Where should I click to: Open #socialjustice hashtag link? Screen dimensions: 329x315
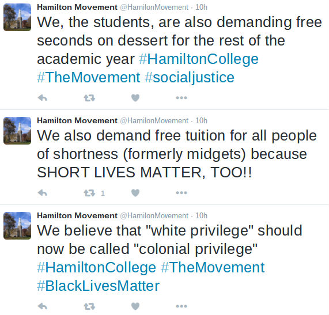pyautogui.click(x=190, y=78)
